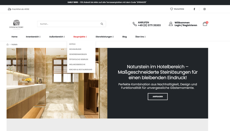
Task: Open the Facebook page icon
Action: pos(194,9)
